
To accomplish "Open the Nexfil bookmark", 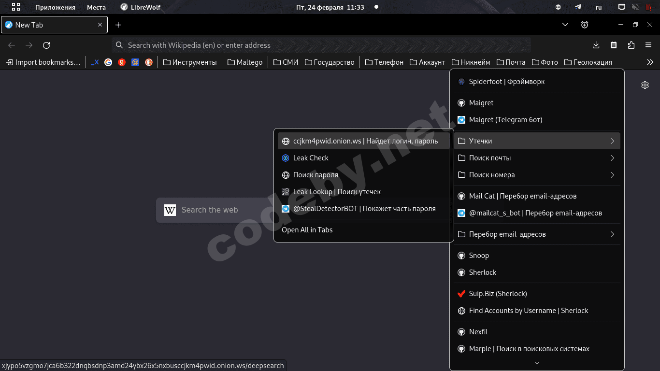I will pyautogui.click(x=537, y=332).
